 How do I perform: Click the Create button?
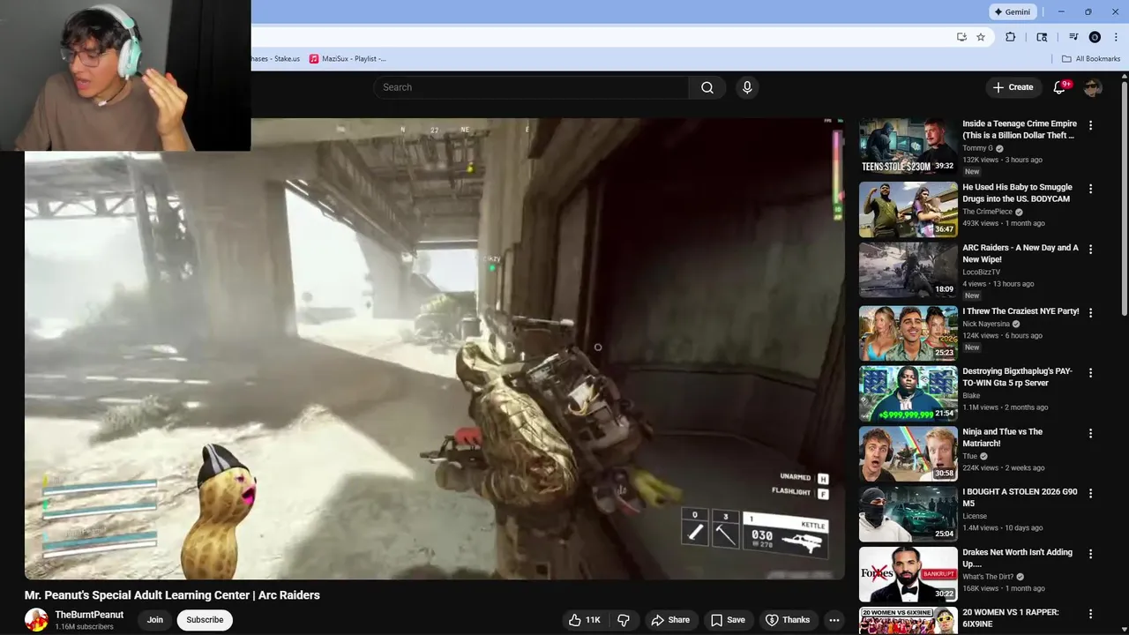coord(1013,87)
